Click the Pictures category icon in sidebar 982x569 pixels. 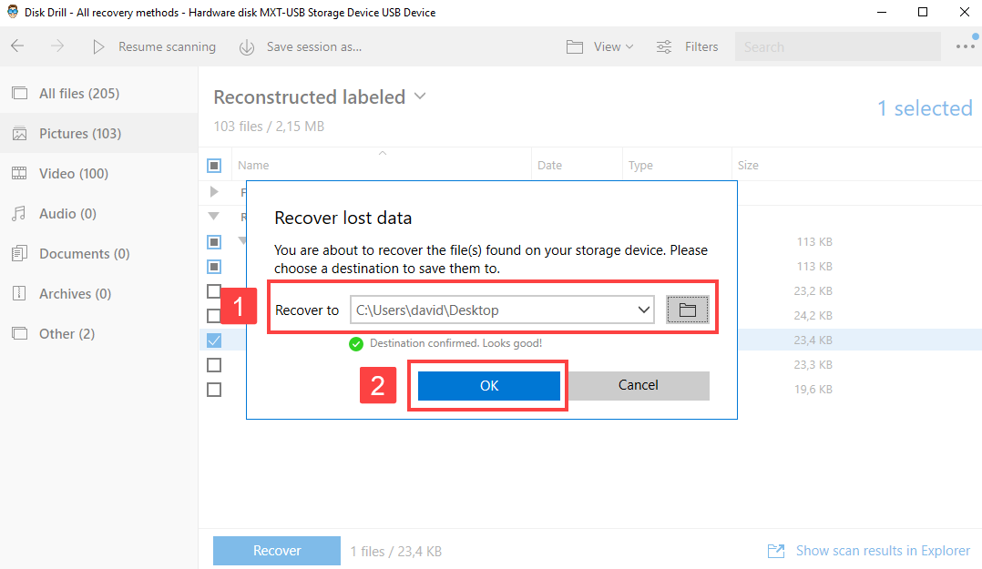click(x=19, y=134)
